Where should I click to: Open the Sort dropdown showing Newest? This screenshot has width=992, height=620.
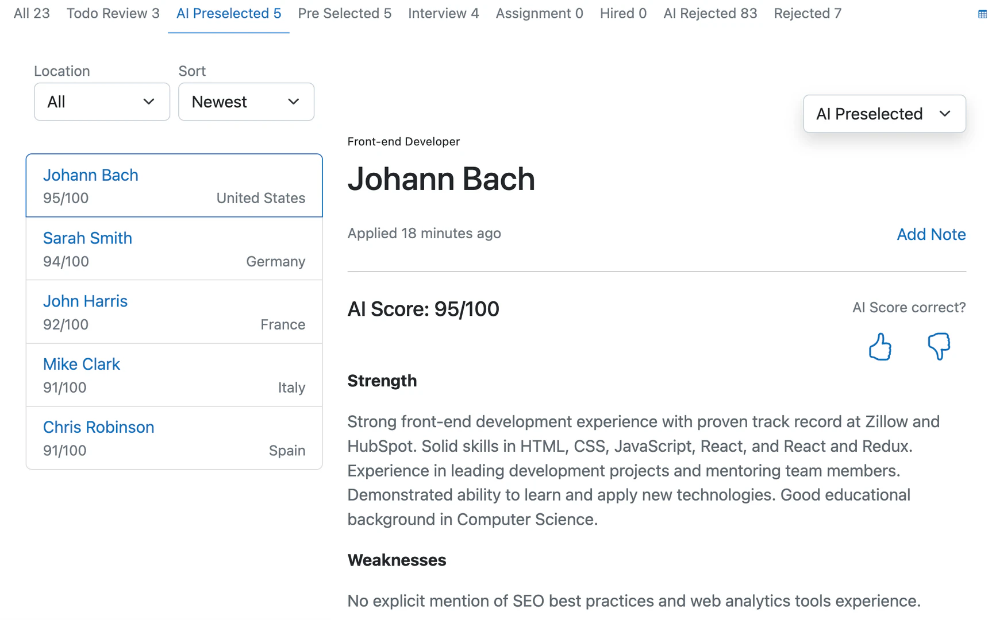tap(246, 102)
